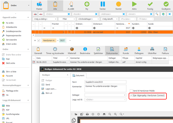Click the print icon in PDF viewer toolbar
This screenshot has width=173, height=123.
point(87,114)
